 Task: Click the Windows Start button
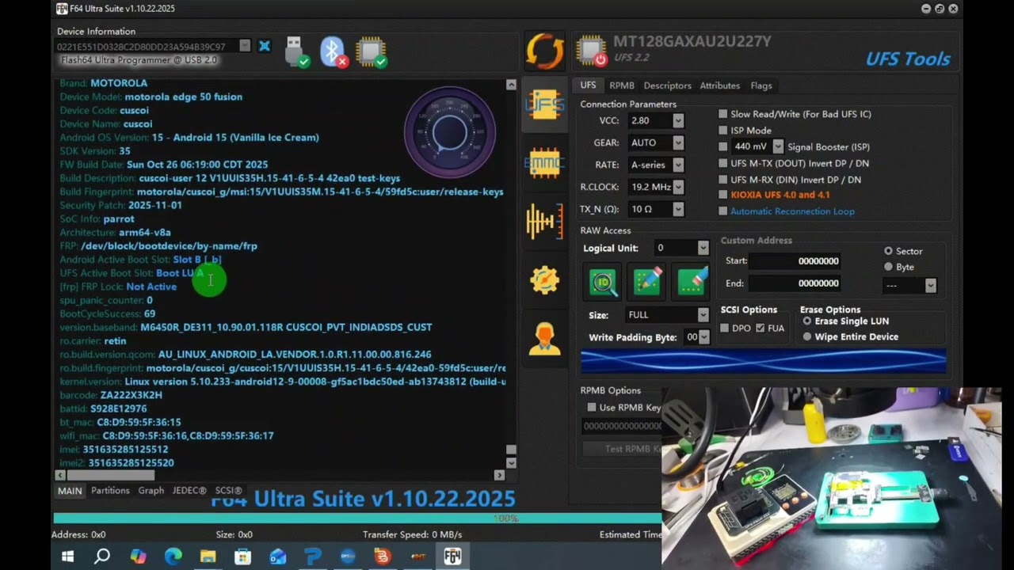pos(67,557)
